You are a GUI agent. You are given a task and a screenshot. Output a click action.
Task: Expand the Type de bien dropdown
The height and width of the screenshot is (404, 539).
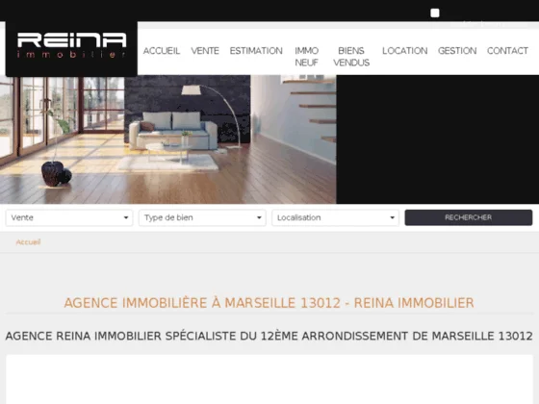[202, 217]
